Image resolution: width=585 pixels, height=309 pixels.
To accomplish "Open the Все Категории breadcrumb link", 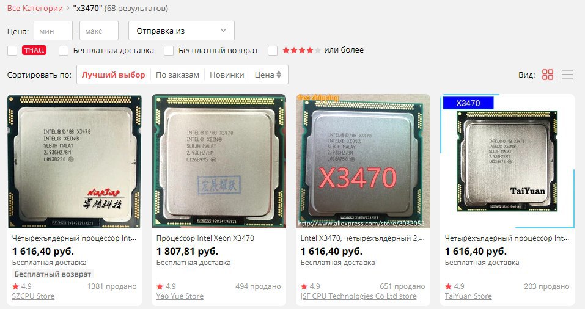I will click(35, 8).
